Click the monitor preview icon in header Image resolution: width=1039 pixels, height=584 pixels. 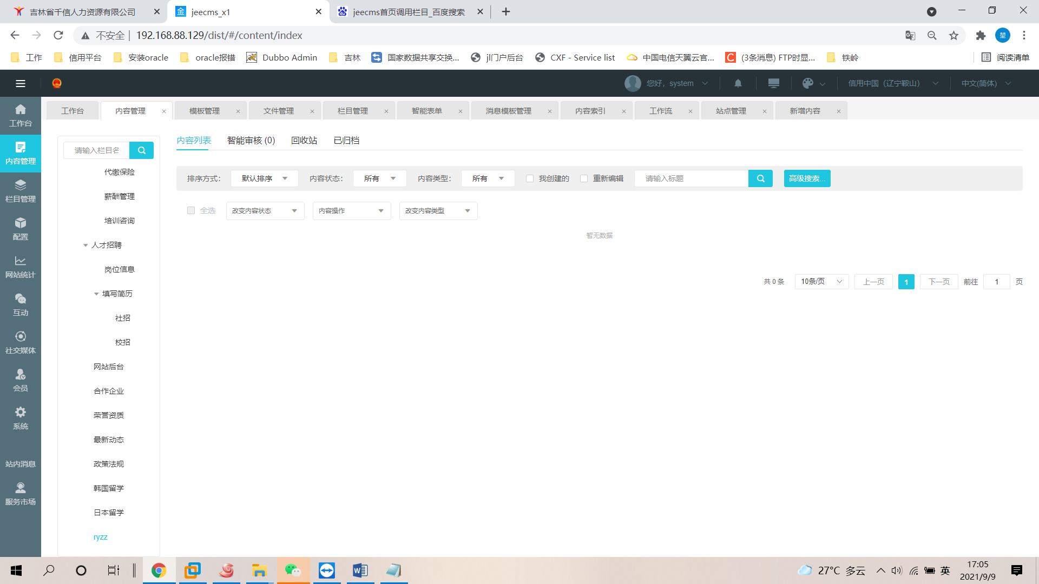click(x=773, y=83)
